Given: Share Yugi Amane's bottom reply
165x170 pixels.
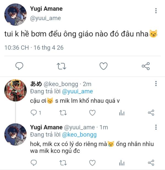Looking at the screenshot, I should click(x=151, y=163).
